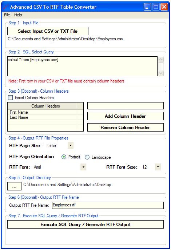The height and width of the screenshot is (250, 171).
Task: Click Add Column Header button
Action: [126, 116]
